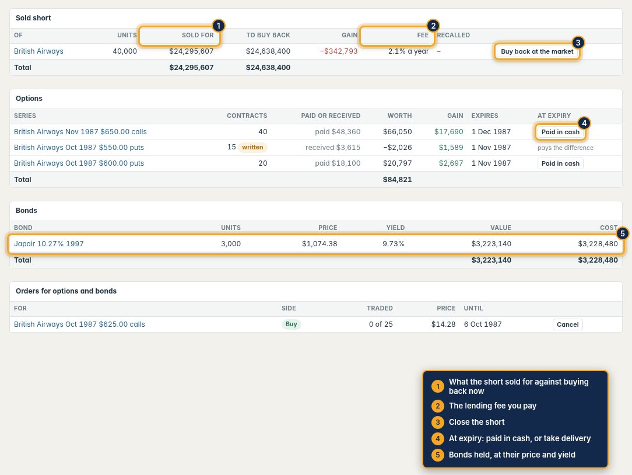Image resolution: width=632 pixels, height=475 pixels.
Task: Click the AT EXPIRY column header
Action: click(554, 116)
